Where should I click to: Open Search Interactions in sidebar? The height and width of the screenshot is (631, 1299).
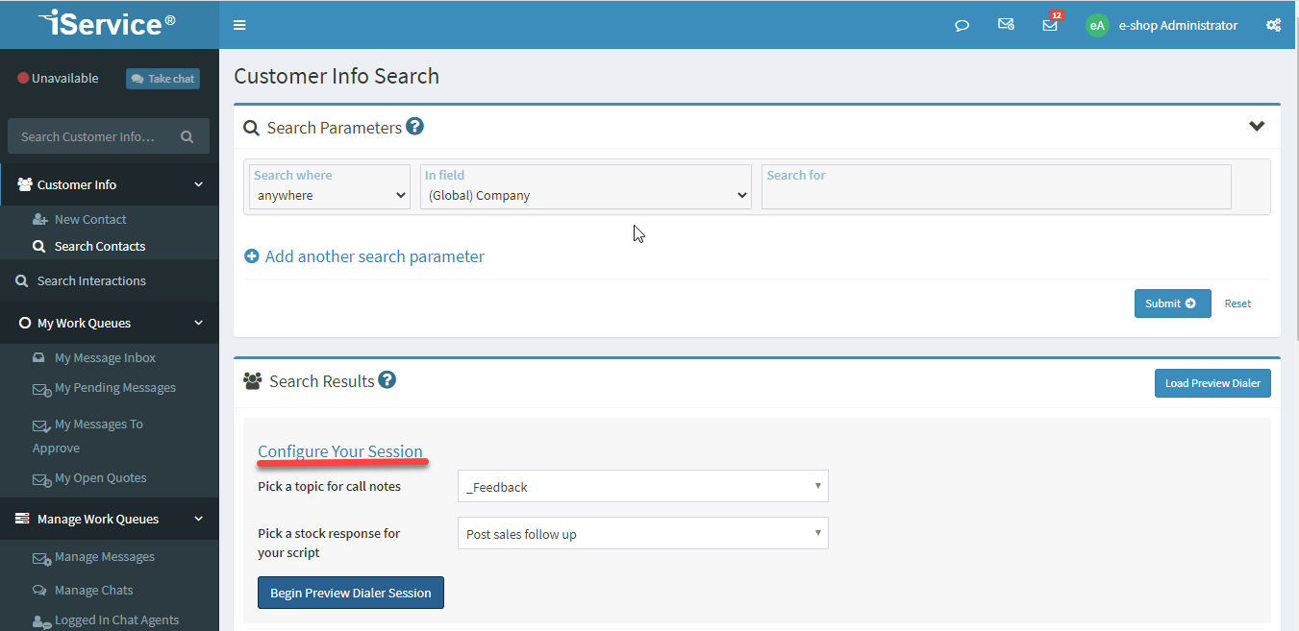pyautogui.click(x=91, y=280)
